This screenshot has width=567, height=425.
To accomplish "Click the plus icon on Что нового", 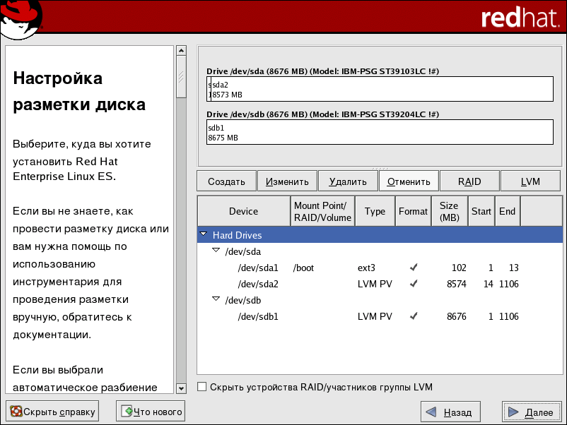I will 127,411.
